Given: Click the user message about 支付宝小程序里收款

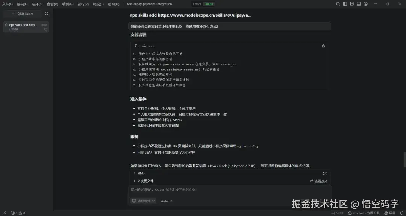Looking at the screenshot, I should (229, 26).
